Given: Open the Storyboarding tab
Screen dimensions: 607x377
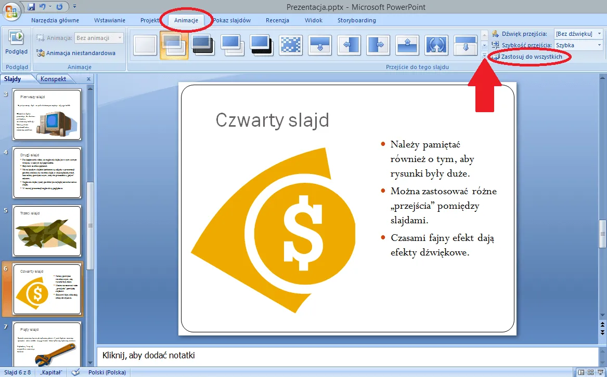Looking at the screenshot, I should coord(356,20).
